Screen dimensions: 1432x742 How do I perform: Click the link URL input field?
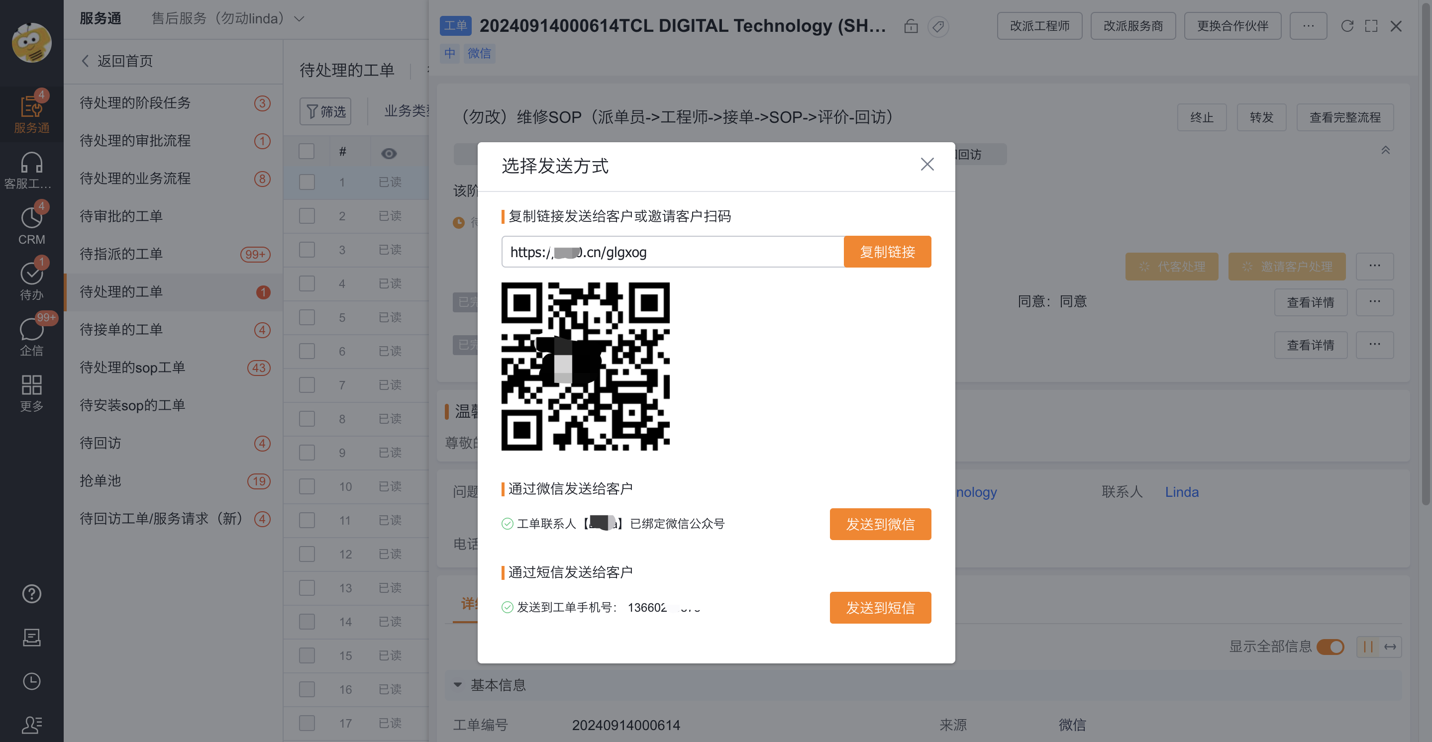click(672, 252)
